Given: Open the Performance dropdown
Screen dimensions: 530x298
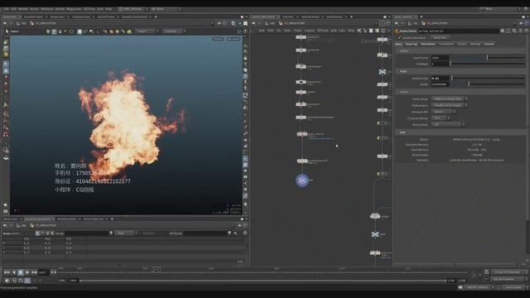Looking at the screenshot, I should click(449, 105).
